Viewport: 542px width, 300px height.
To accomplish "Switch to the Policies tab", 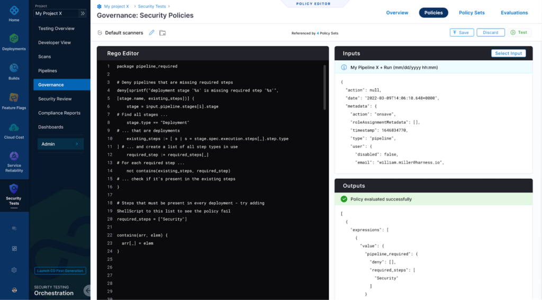I will click(x=433, y=13).
